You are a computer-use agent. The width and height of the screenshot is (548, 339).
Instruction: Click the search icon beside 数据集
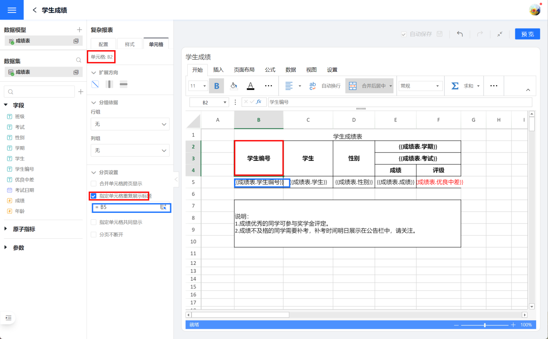(78, 60)
